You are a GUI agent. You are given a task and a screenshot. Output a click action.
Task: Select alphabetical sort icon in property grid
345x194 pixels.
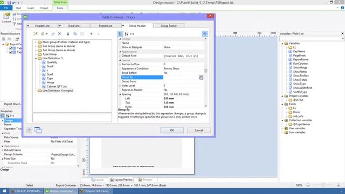click(126, 34)
